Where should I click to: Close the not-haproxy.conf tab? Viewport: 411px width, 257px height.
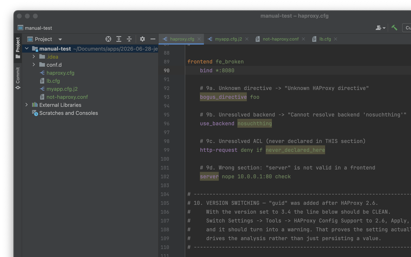point(303,39)
